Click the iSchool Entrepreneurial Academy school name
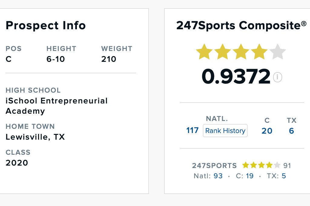Screen dimensions: 310x206 click(x=57, y=106)
